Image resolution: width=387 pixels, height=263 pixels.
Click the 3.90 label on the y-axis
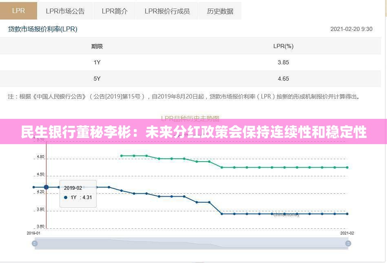[x=40, y=209]
